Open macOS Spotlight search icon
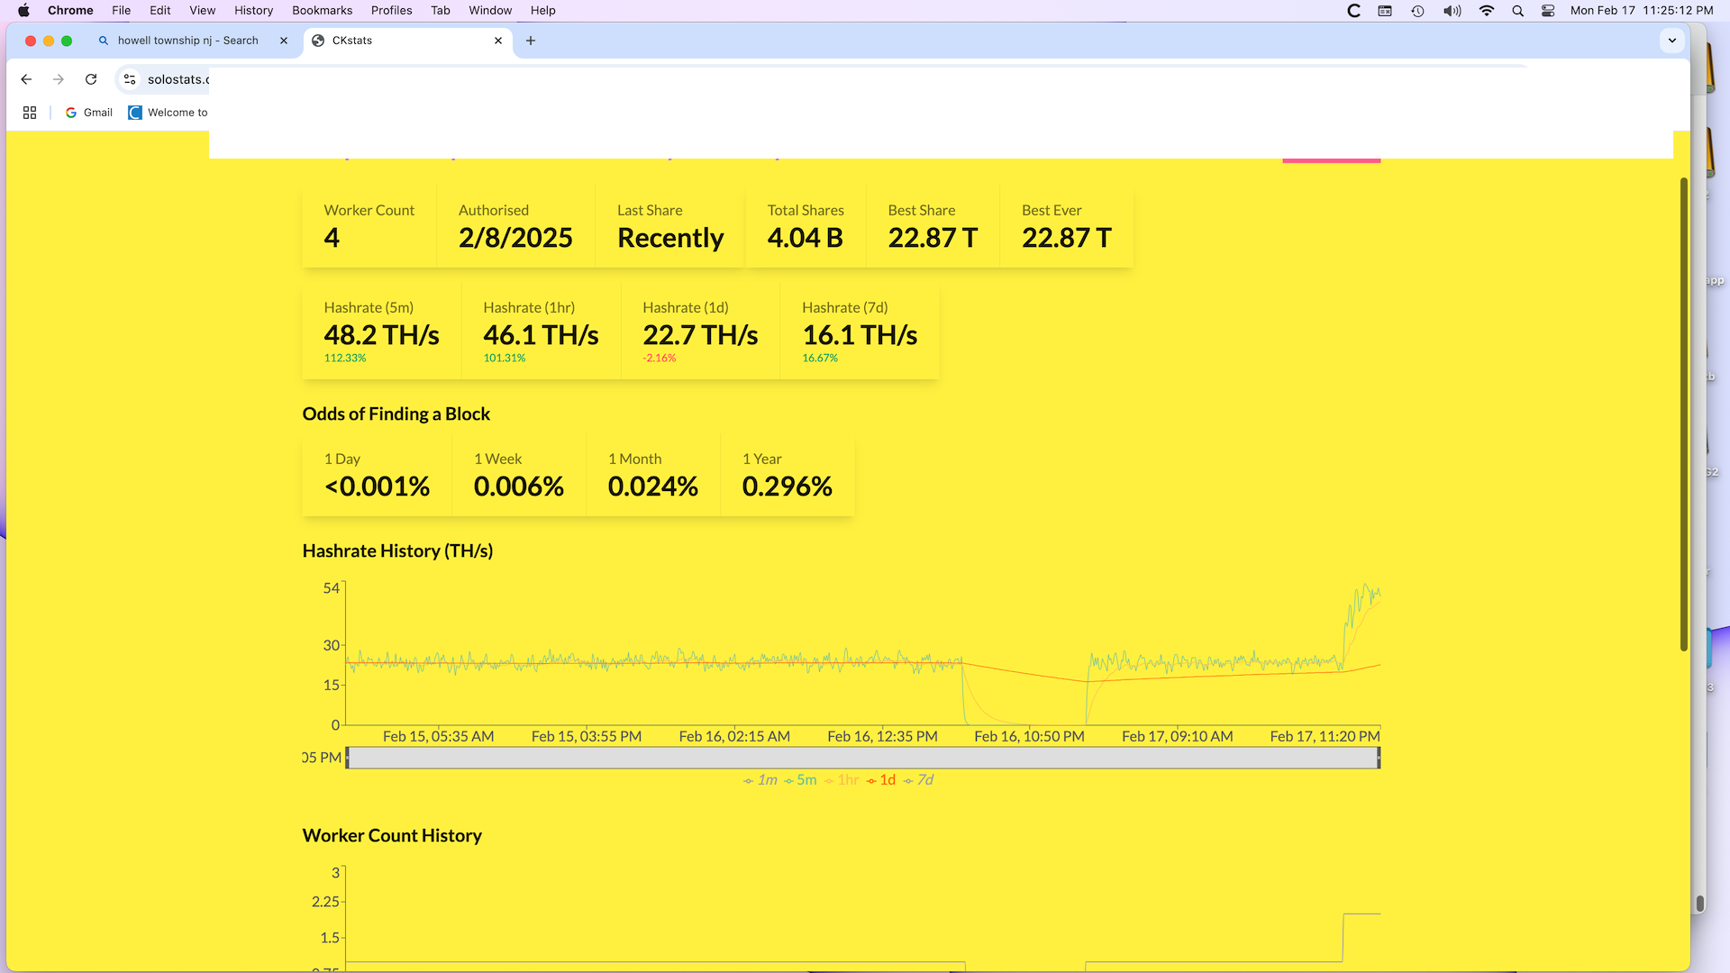This screenshot has width=1730, height=973. point(1518,11)
